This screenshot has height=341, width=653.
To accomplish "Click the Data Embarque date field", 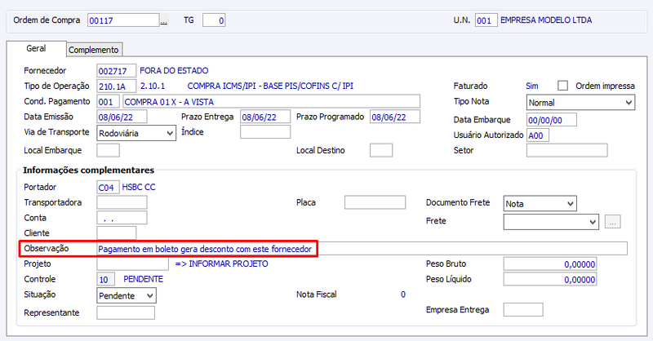I will pos(552,120).
